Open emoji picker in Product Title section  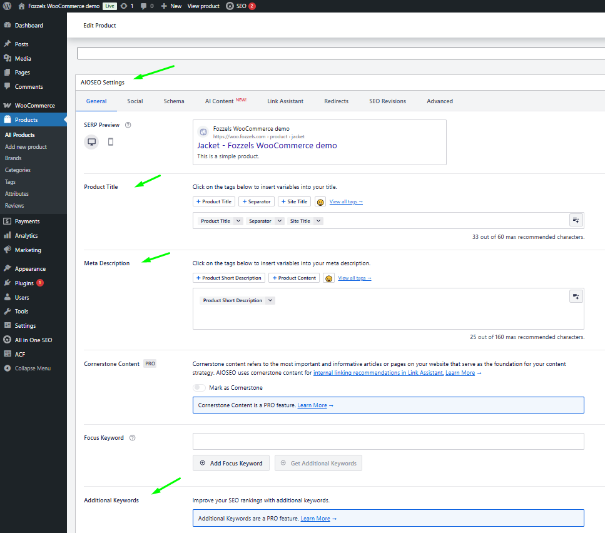(320, 201)
